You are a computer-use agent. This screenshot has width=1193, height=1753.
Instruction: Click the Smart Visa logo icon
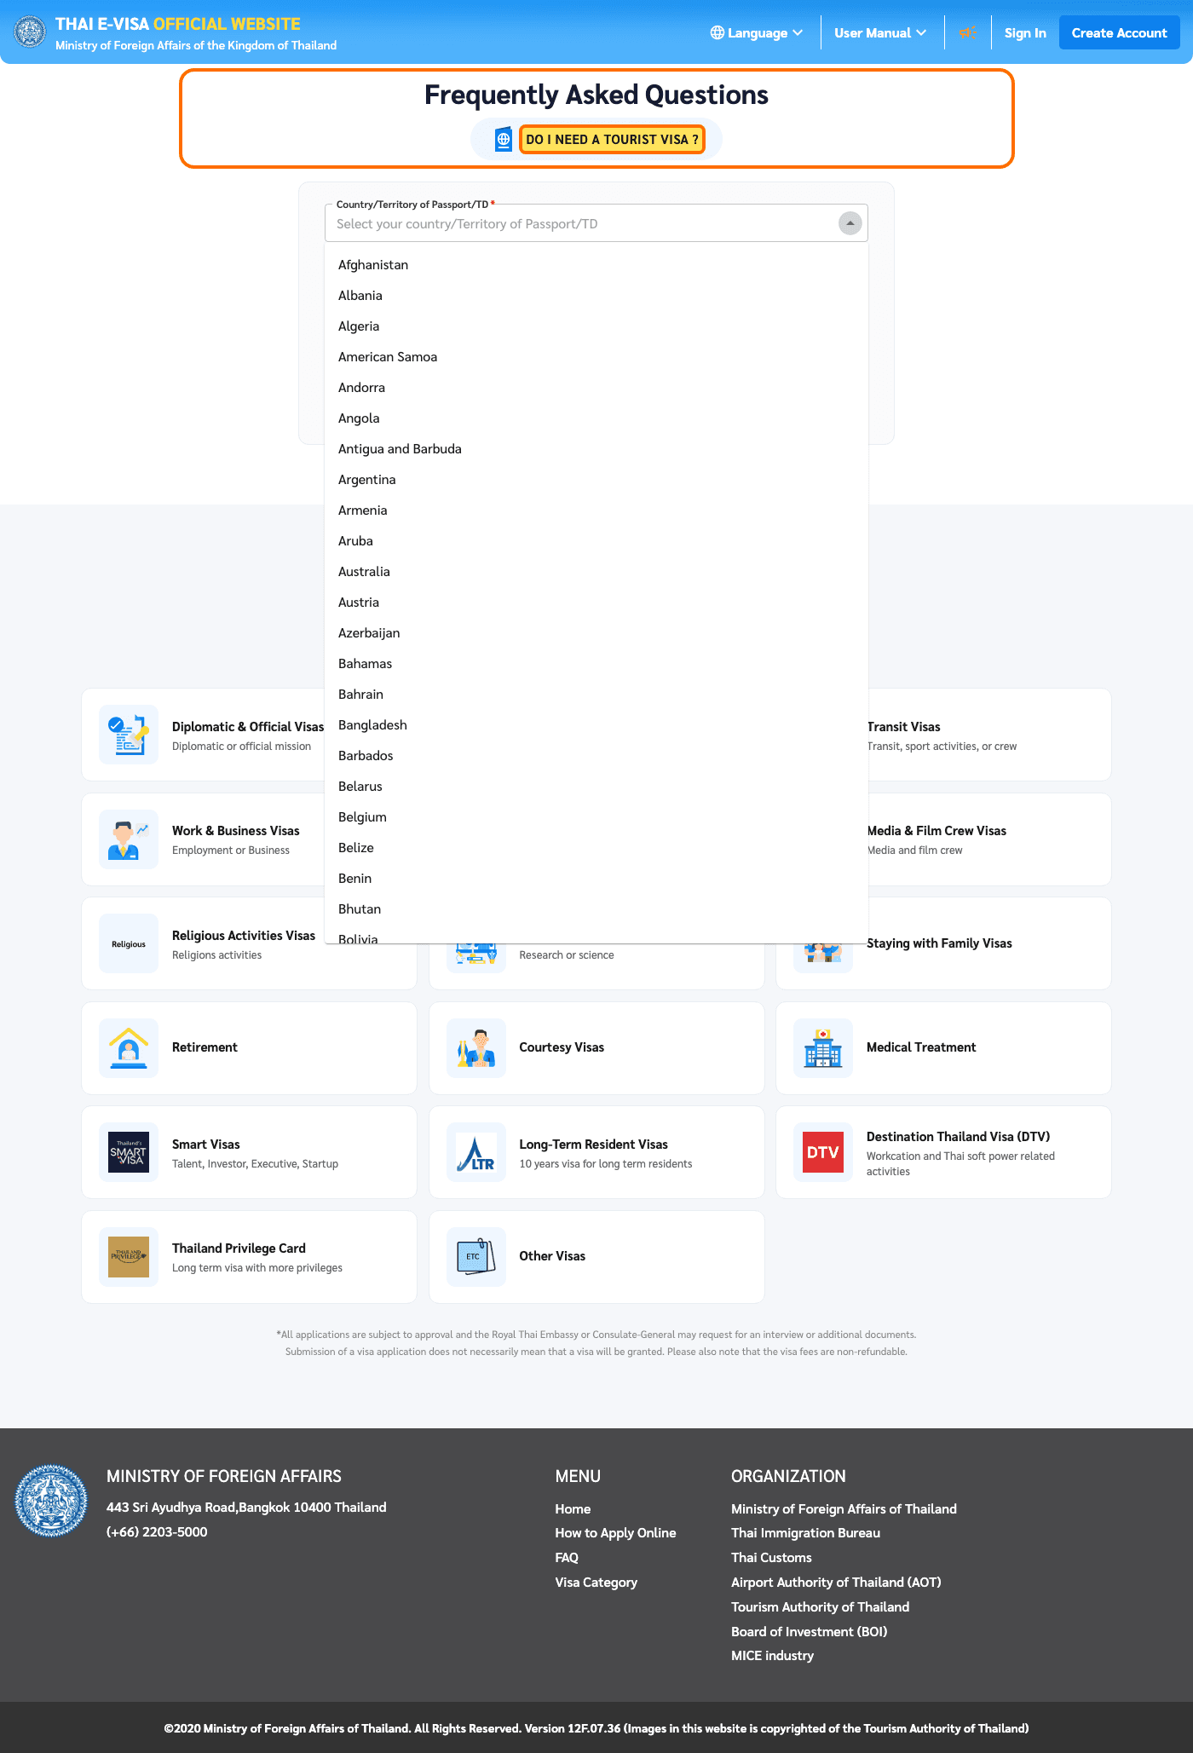pyautogui.click(x=129, y=1152)
